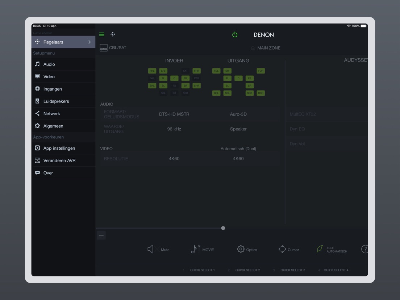Click the Netwerk share icon
This screenshot has height=300, width=400.
(37, 113)
